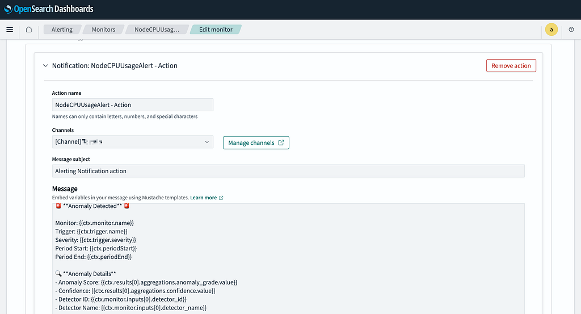The width and height of the screenshot is (581, 314).
Task: Open the Learn more link
Action: click(x=207, y=198)
